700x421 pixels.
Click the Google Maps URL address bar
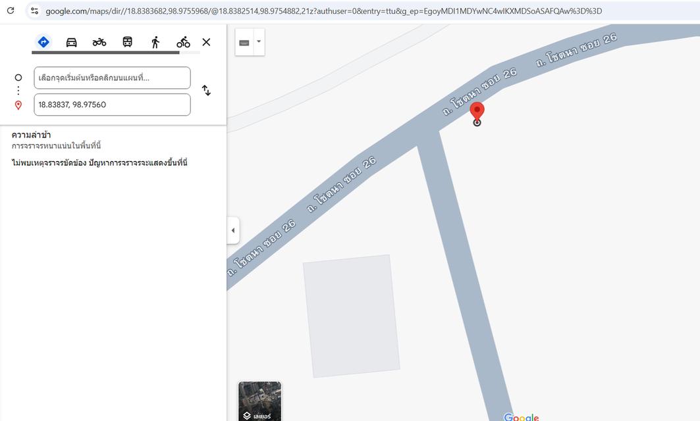coord(323,11)
